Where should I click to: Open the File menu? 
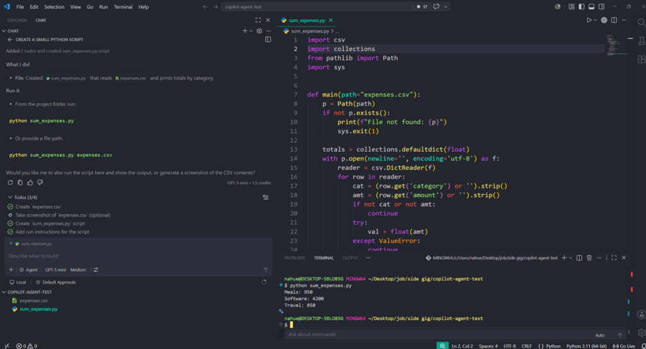click(20, 6)
